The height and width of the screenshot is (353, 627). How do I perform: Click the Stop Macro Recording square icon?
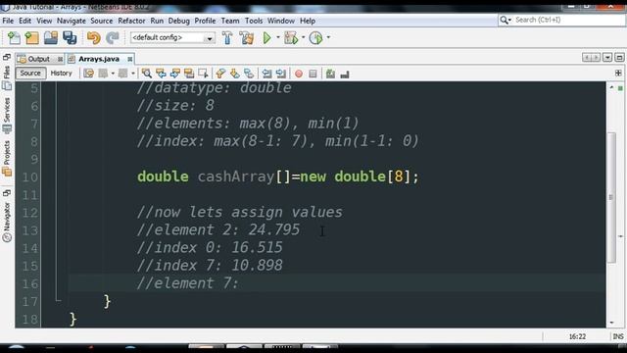coord(313,75)
